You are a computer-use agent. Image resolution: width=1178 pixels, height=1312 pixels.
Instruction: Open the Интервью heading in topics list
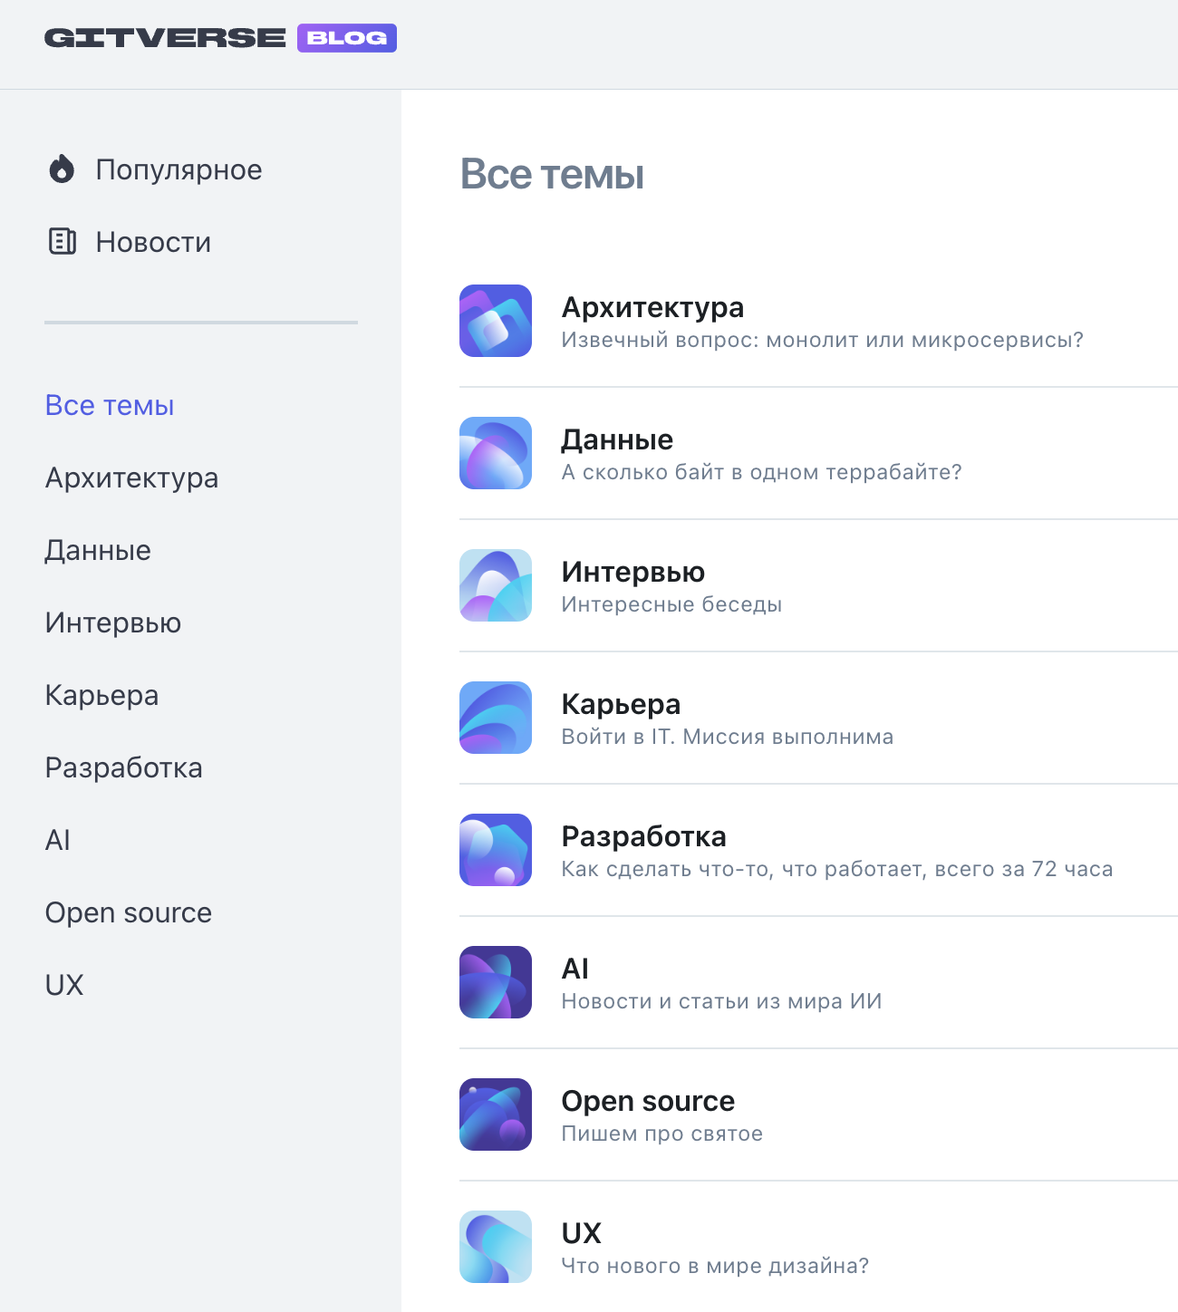[633, 572]
